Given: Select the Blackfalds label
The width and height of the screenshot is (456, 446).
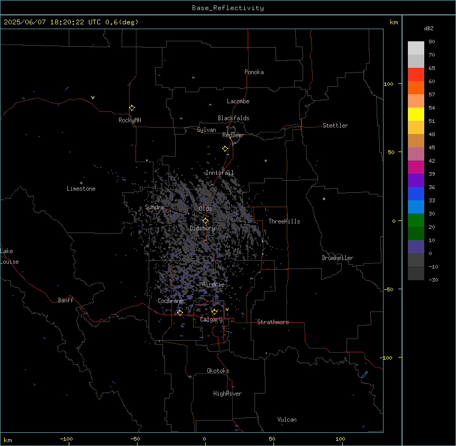Looking at the screenshot, I should click(x=233, y=118).
